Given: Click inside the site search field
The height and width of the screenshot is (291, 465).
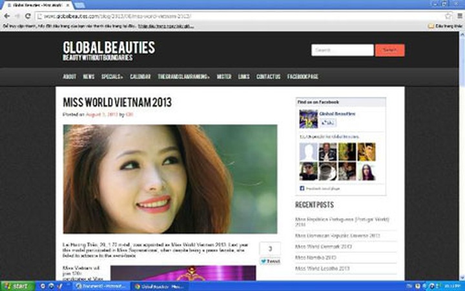Looking at the screenshot, I should pos(342,50).
